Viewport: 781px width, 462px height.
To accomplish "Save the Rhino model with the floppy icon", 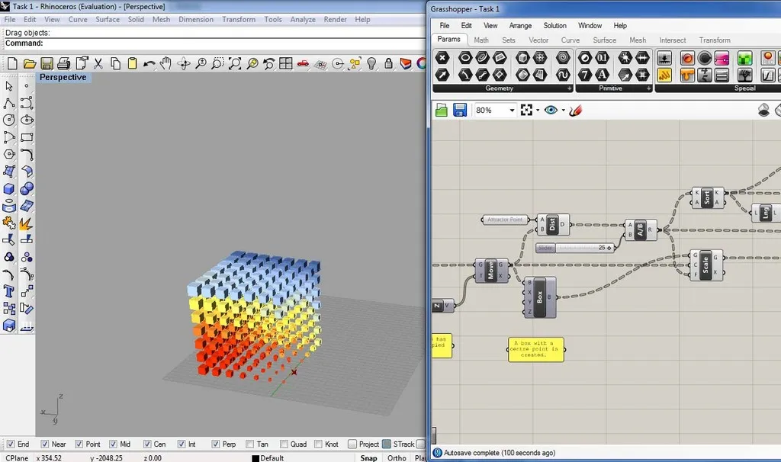I will 47,63.
